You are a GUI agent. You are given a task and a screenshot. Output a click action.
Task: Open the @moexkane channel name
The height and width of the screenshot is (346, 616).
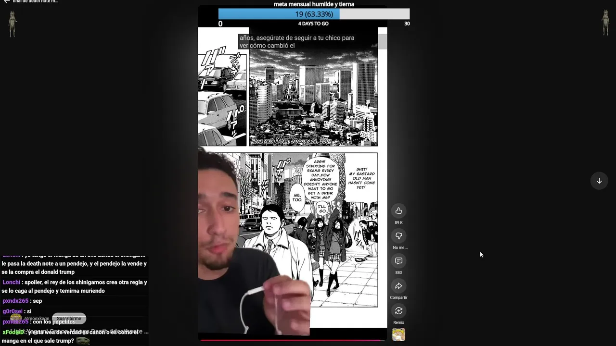coord(37,319)
